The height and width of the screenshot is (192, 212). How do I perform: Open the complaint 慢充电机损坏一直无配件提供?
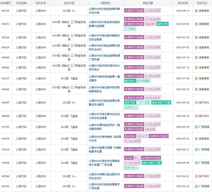[104, 127]
